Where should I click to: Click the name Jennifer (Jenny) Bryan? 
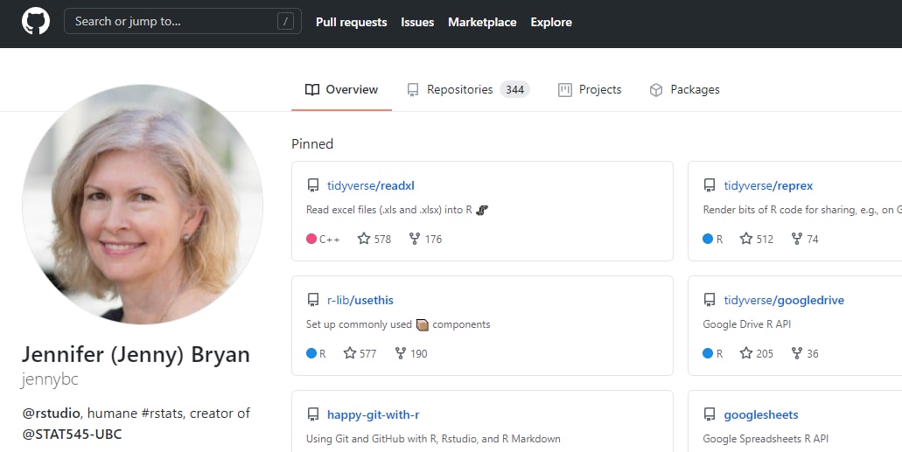click(x=136, y=355)
